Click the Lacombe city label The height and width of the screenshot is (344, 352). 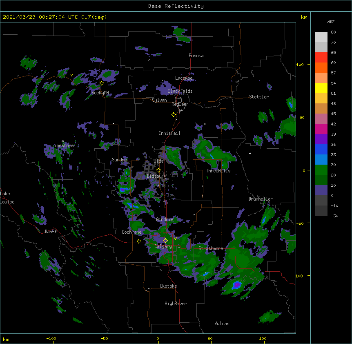pos(184,78)
